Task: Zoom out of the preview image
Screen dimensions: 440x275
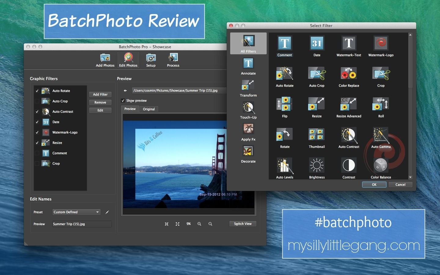Action: pyautogui.click(x=210, y=224)
